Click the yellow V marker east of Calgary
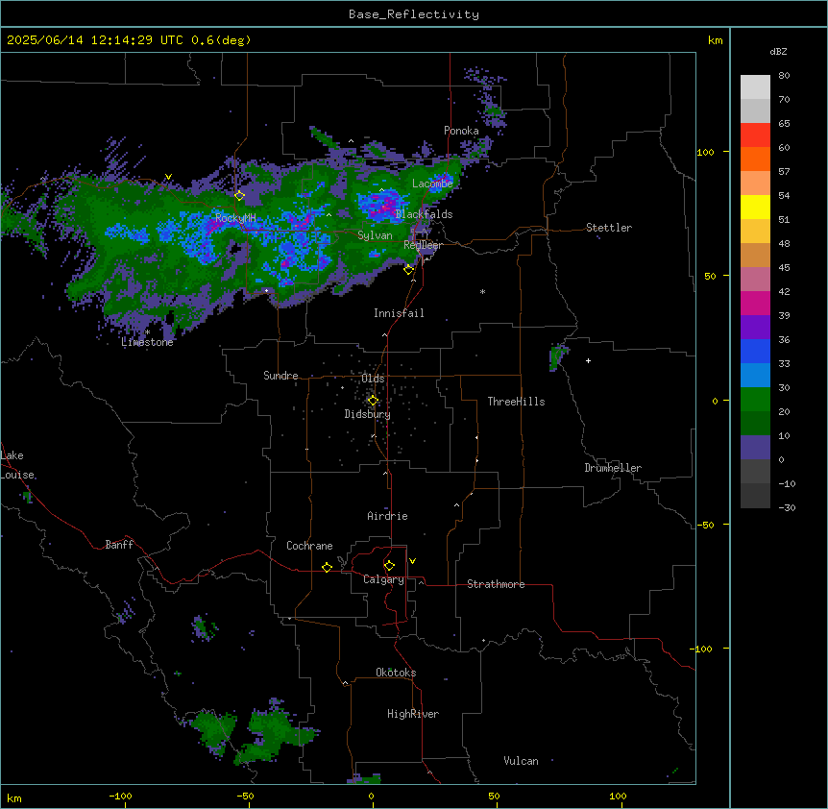The height and width of the screenshot is (809, 828). tap(412, 561)
